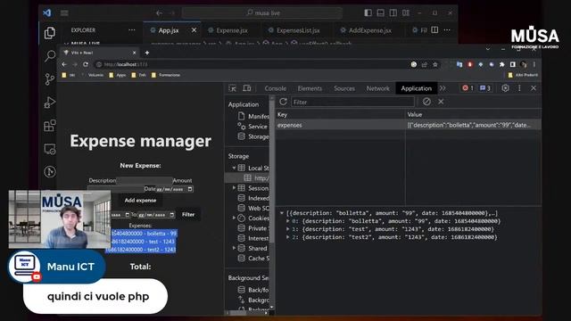Open the Apps bookmark folder
Screen dimensions: 571x321
117,75
